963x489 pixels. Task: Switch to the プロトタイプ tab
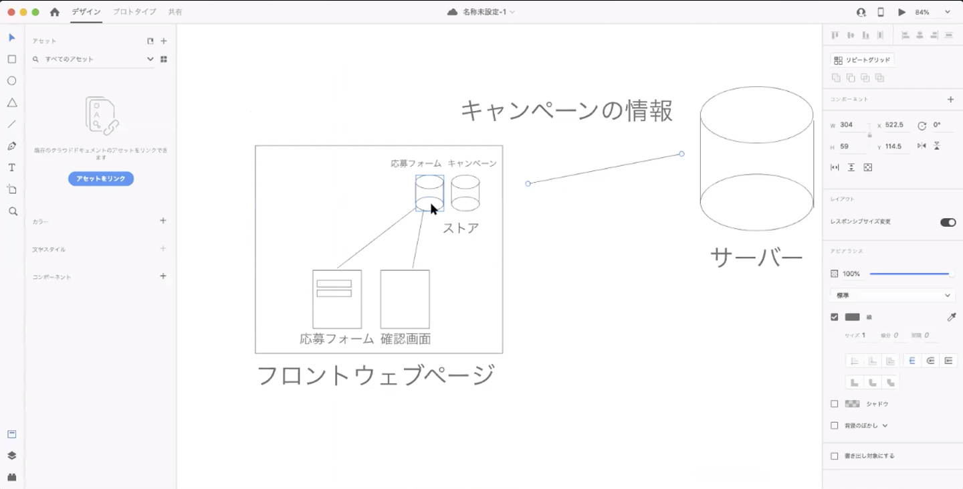[x=134, y=12]
